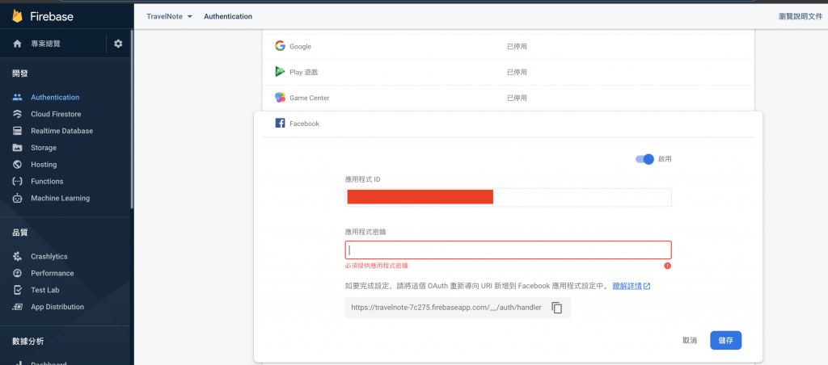This screenshot has width=828, height=365.
Task: Click the Machine Learning robot icon
Action: click(18, 199)
